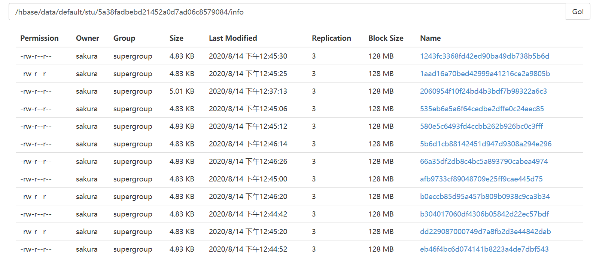Open file b0eccb85d95a457b809b0938c9ca3b34
This screenshot has width=593, height=258.
(485, 196)
